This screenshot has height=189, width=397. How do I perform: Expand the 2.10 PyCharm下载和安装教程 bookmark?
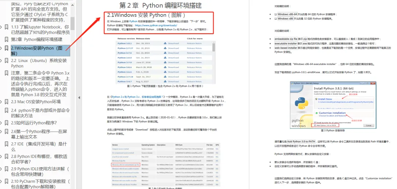1,181
